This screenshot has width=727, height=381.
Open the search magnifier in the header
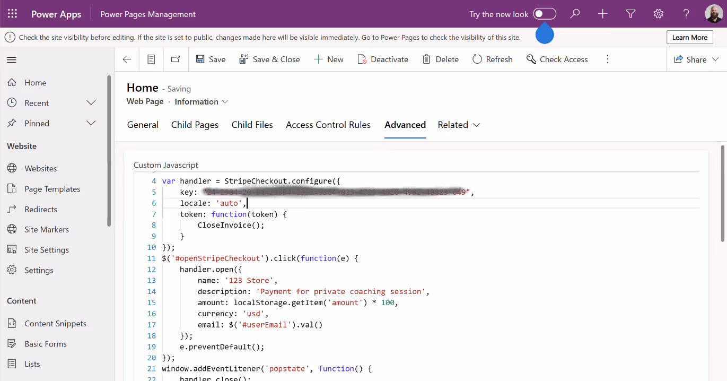pos(575,14)
